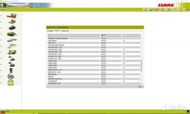Select the square baler machine category
190x114 pixels.
coord(12,34)
